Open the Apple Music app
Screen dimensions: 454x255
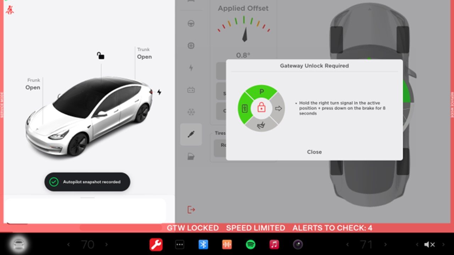pyautogui.click(x=274, y=244)
